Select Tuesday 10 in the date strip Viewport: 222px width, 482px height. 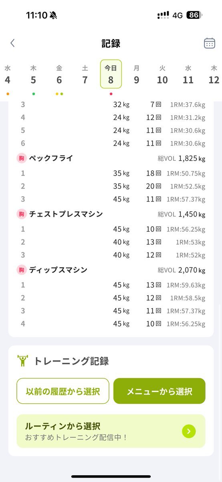[162, 75]
